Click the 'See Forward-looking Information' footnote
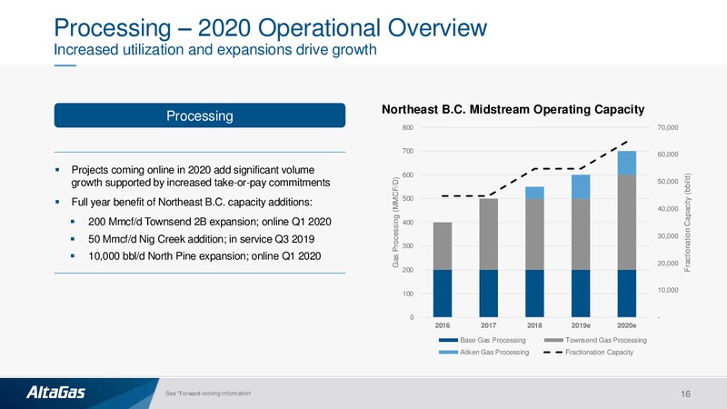Screen dimensions: 727x409 click(208, 394)
